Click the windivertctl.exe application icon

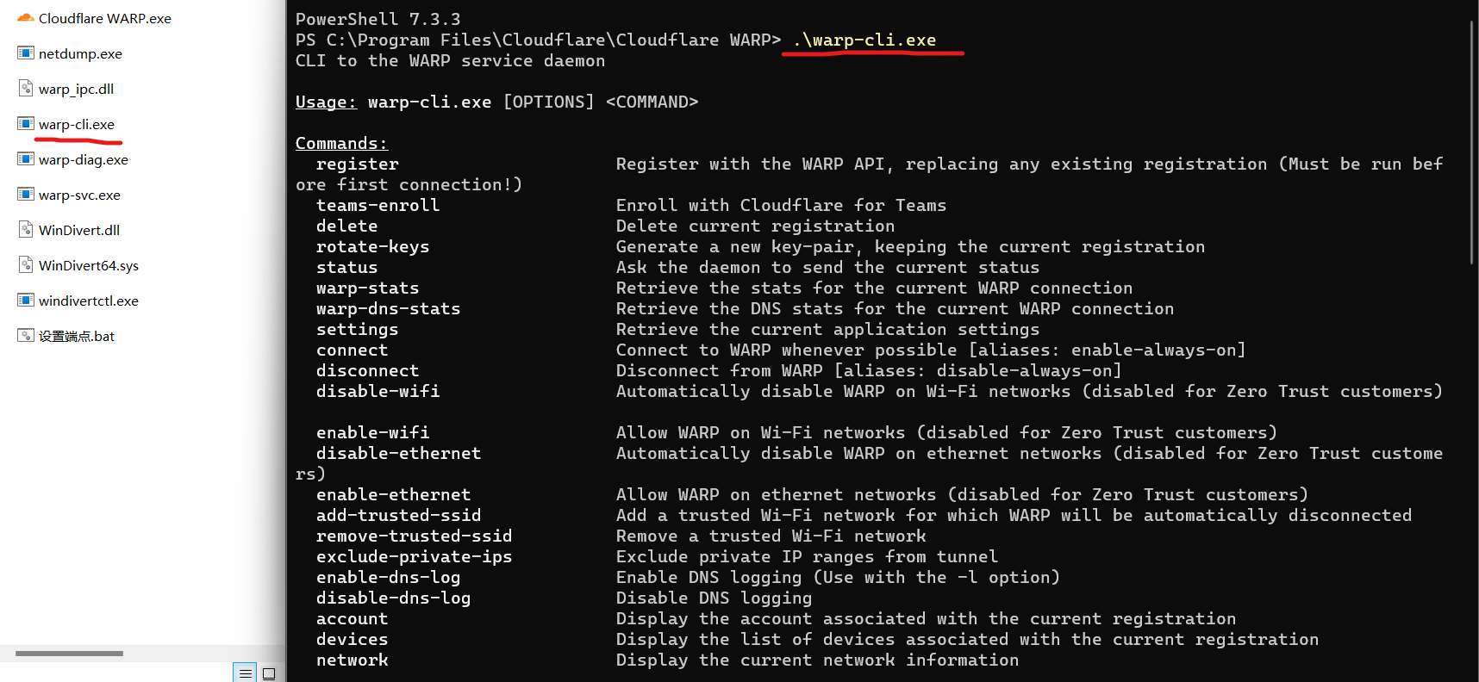coord(25,300)
